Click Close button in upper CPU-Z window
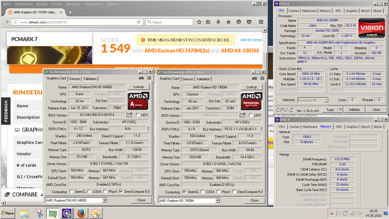The height and width of the screenshot is (219, 389). 376,110
